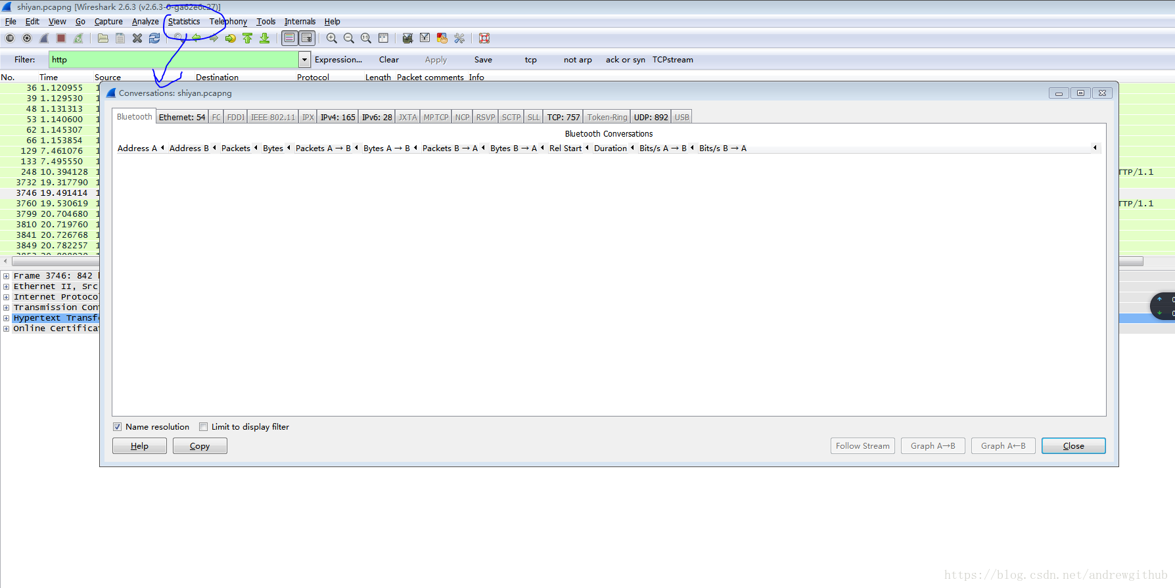Viewport: 1175px width, 588px height.
Task: Open preferences with tools icon
Action: (459, 38)
